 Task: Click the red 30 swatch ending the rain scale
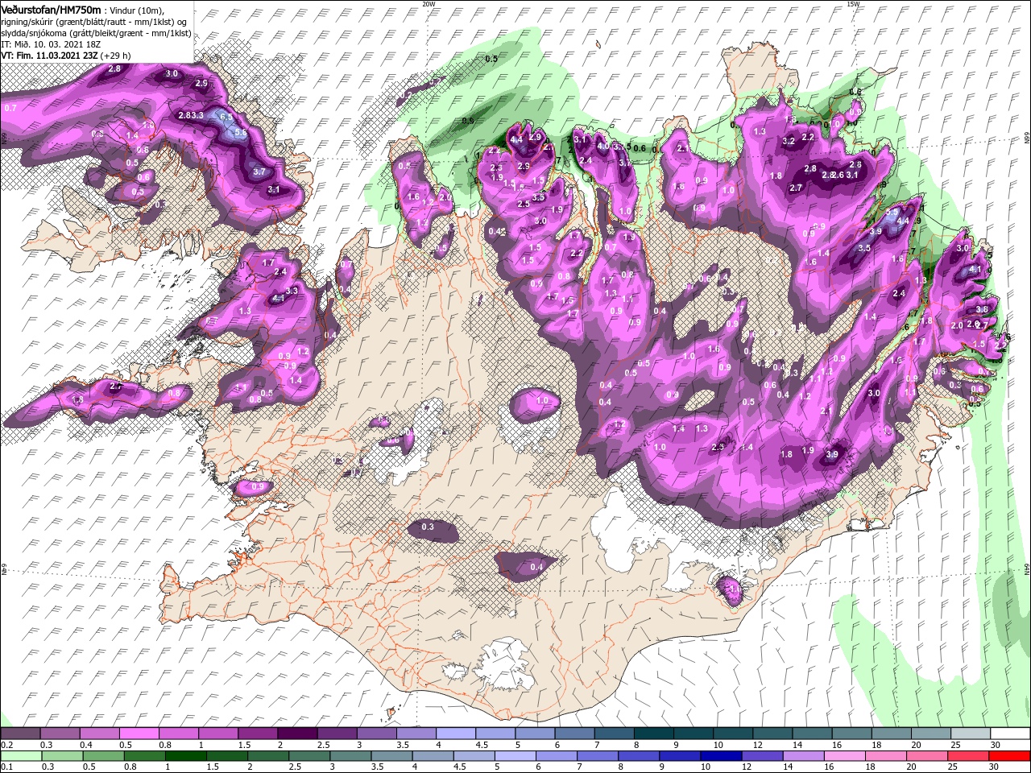point(1009,756)
